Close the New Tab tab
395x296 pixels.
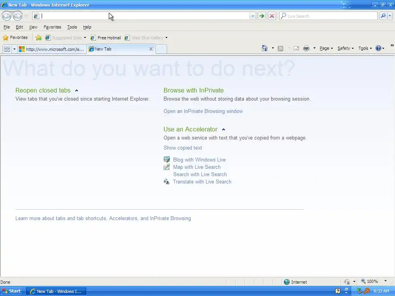151,49
